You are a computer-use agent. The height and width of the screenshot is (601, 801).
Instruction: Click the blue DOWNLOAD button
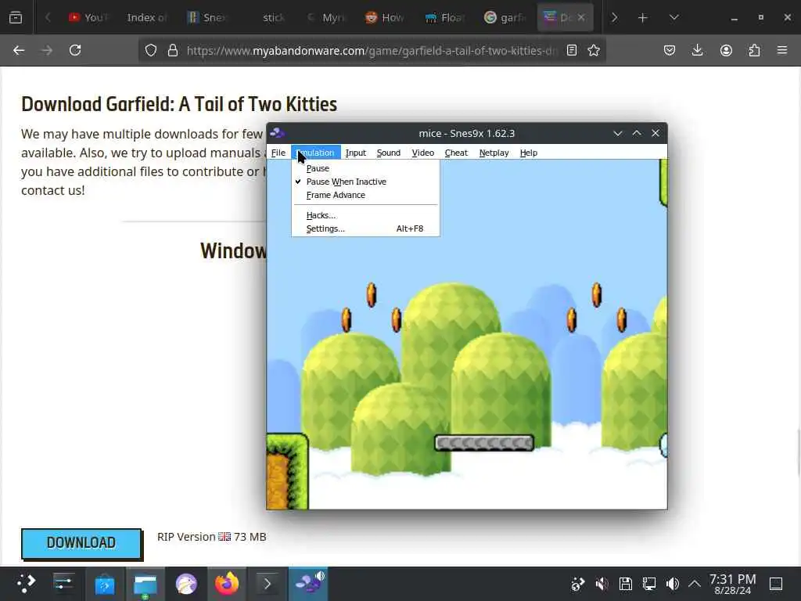81,543
